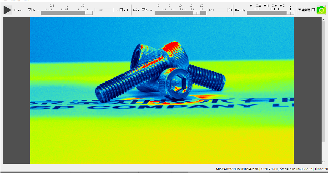Start the camera stream with Play
This screenshot has width=328, height=173.
point(7,10)
